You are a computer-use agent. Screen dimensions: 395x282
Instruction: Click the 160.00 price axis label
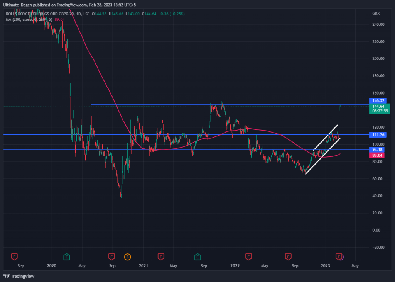(x=378, y=93)
